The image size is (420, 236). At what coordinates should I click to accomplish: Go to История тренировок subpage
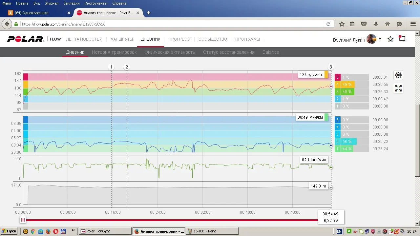click(x=114, y=52)
